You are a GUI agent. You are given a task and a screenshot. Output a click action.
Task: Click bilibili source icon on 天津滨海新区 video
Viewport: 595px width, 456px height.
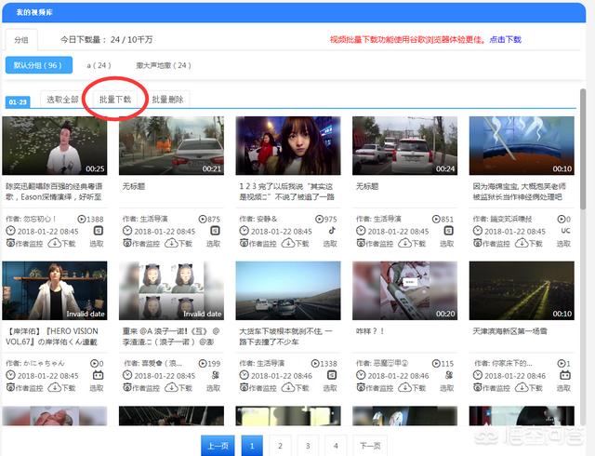coord(565,375)
